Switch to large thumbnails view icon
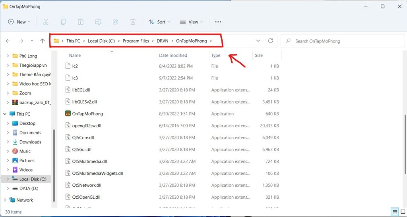This screenshot has width=407, height=217. [403, 212]
